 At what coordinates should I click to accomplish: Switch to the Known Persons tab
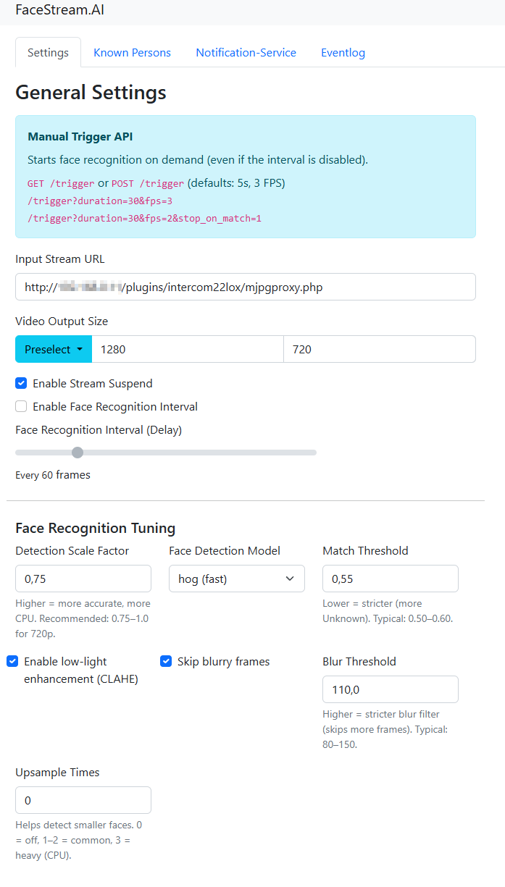(132, 52)
